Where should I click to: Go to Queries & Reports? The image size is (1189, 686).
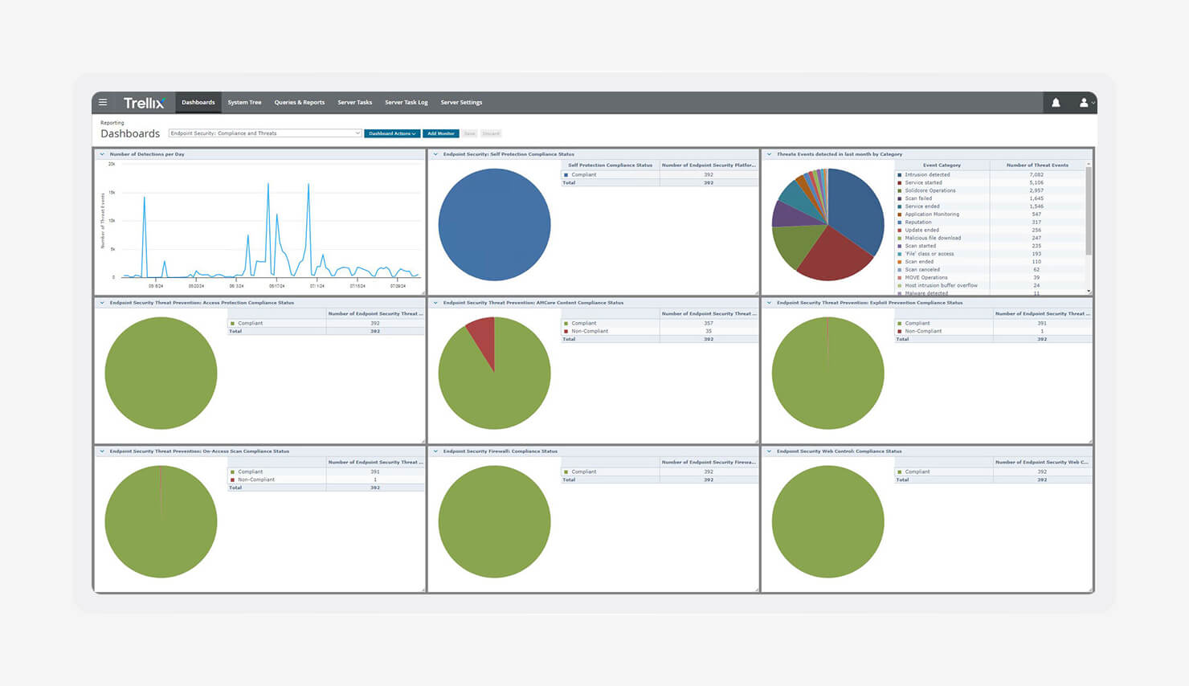[300, 102]
